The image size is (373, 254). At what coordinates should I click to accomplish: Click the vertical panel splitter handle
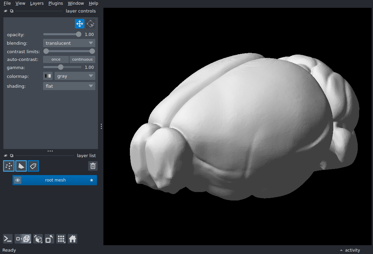tap(101, 126)
